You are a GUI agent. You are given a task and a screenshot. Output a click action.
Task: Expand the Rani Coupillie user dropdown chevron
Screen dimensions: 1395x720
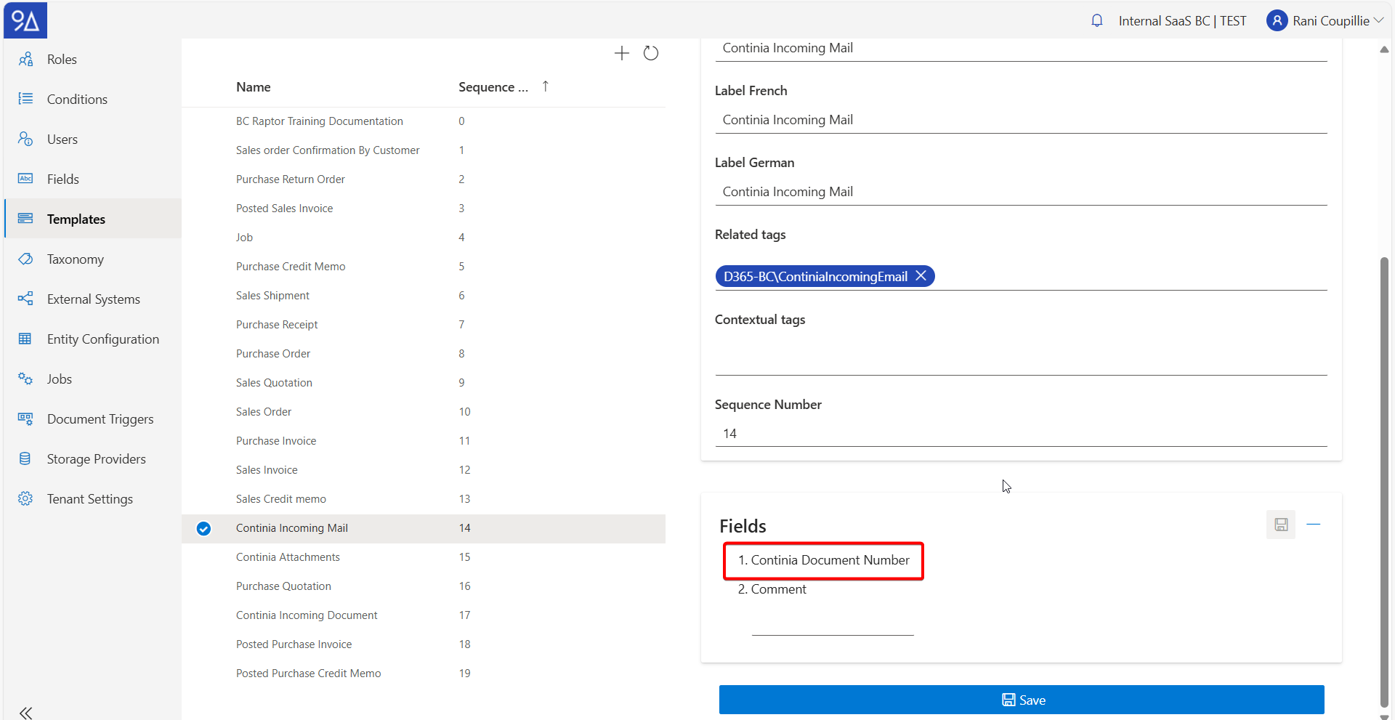coord(1378,21)
